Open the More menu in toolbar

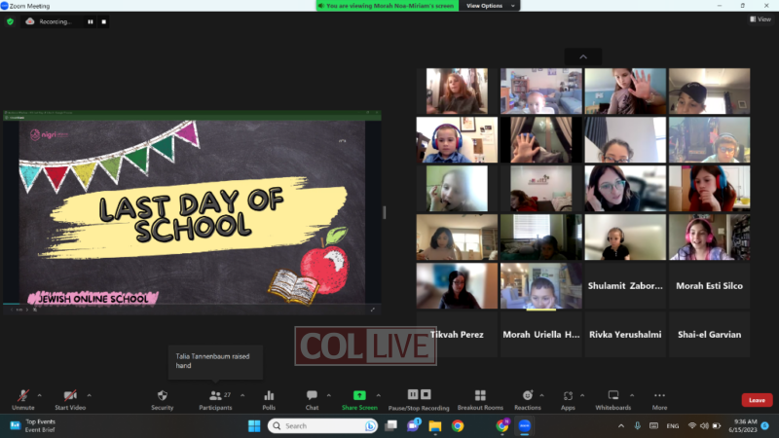(659, 399)
